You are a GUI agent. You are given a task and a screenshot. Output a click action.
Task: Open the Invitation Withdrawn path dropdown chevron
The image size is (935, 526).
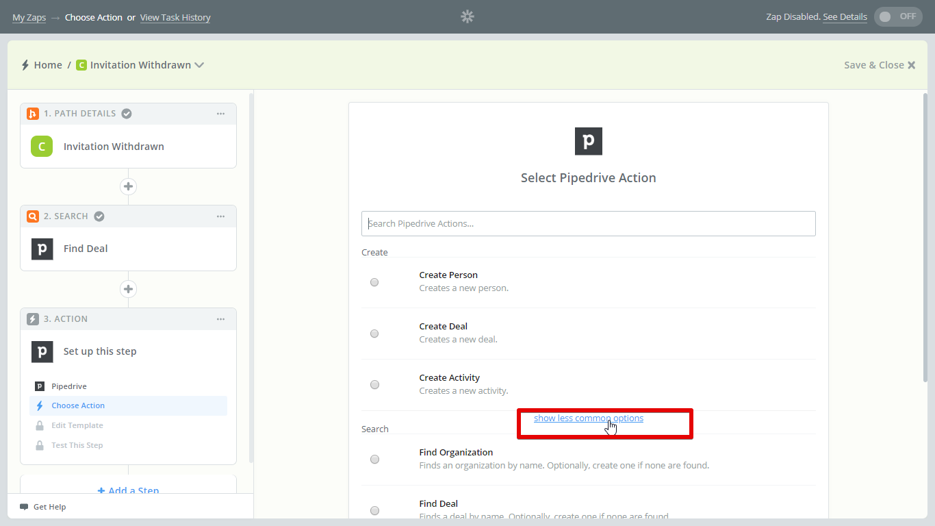(199, 65)
